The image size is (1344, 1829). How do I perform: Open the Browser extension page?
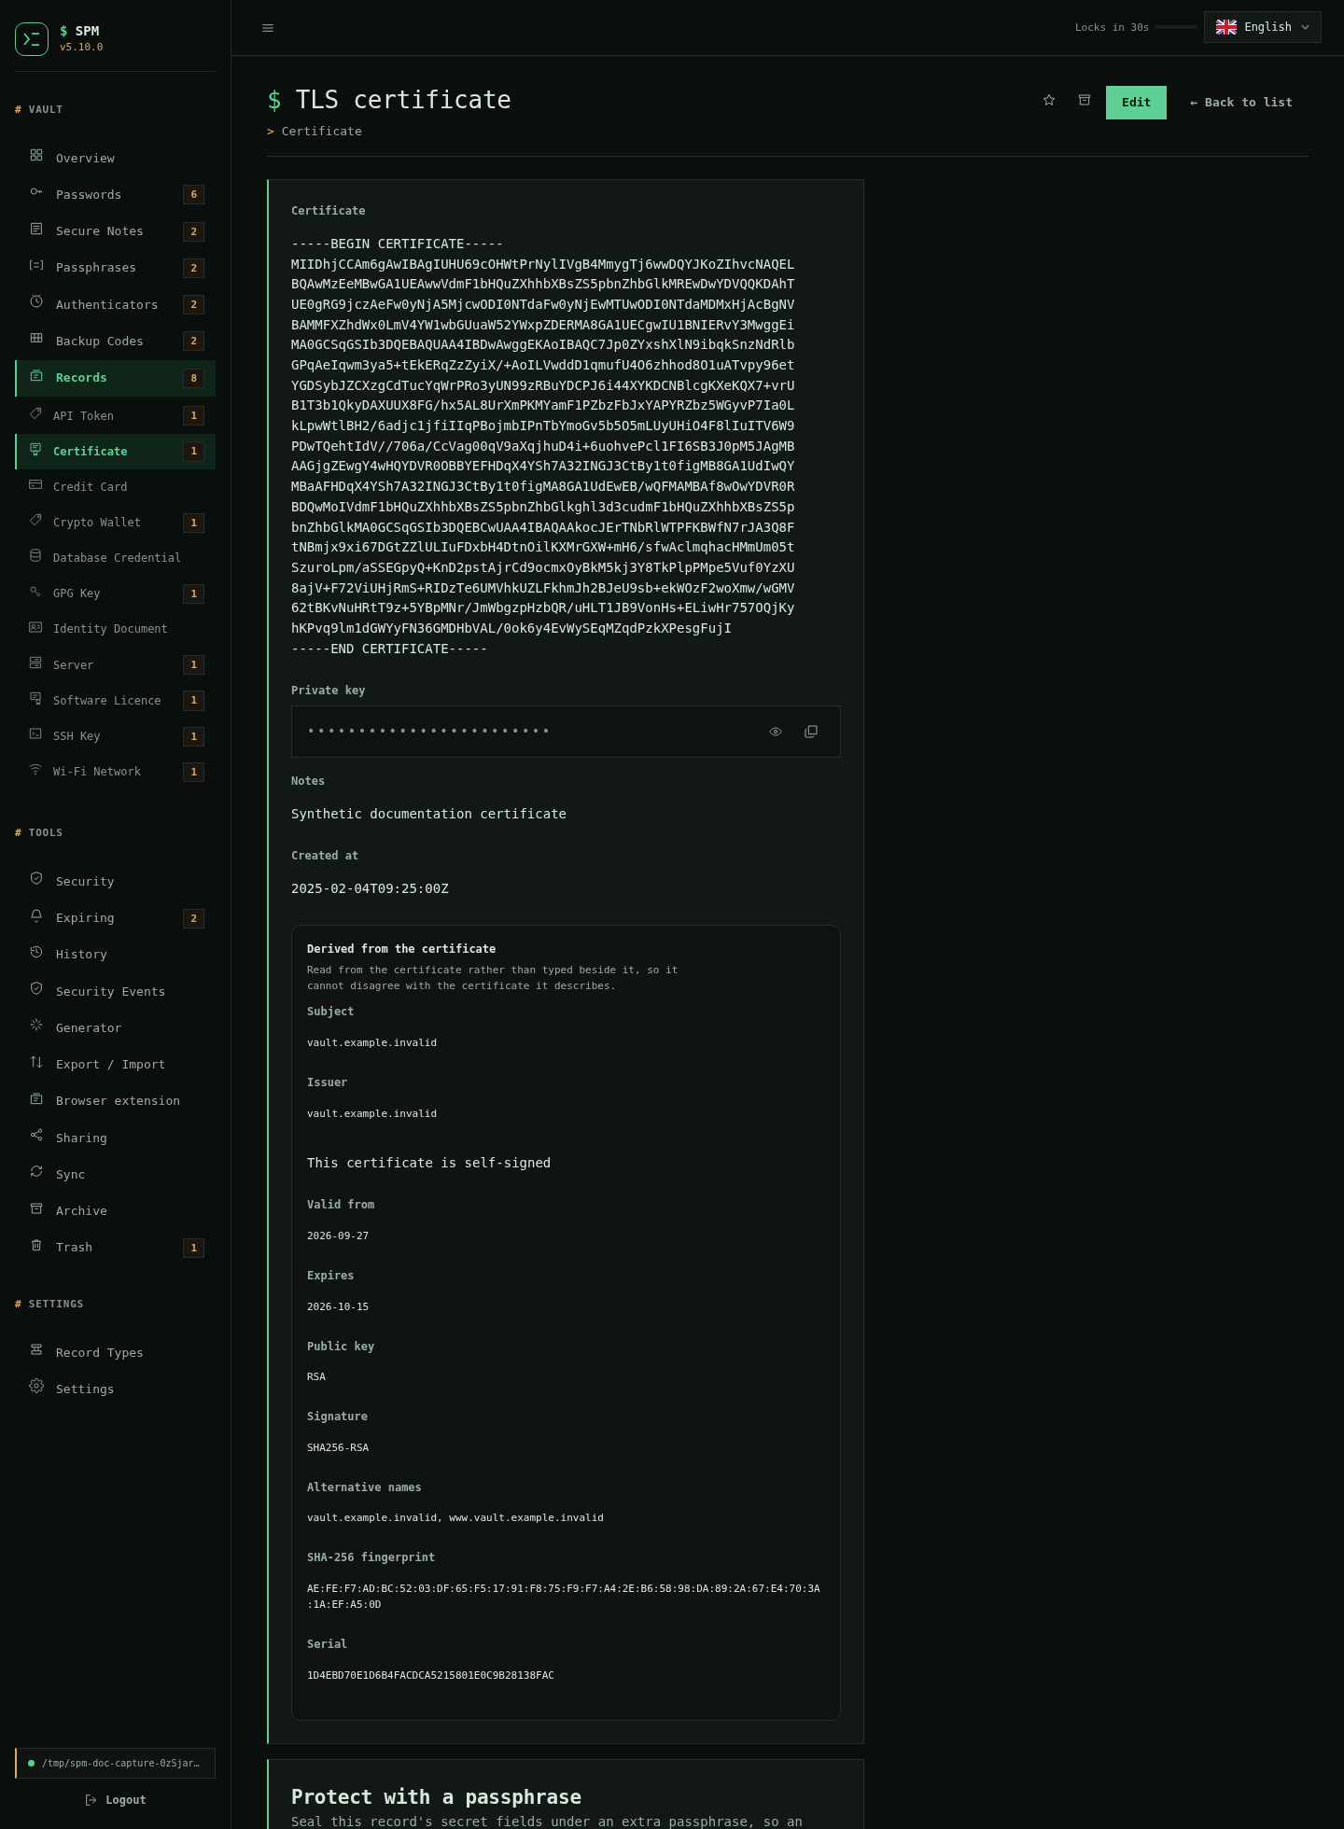(116, 1101)
